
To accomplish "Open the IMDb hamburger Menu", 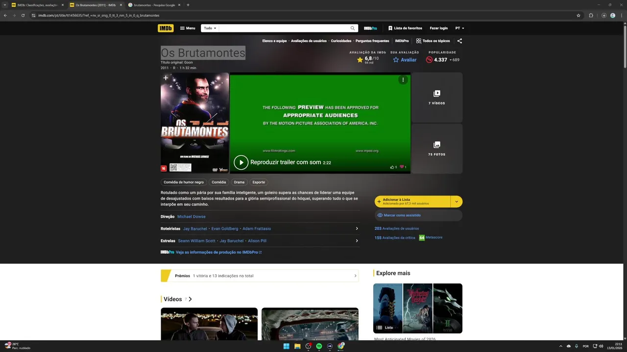I will (x=188, y=28).
